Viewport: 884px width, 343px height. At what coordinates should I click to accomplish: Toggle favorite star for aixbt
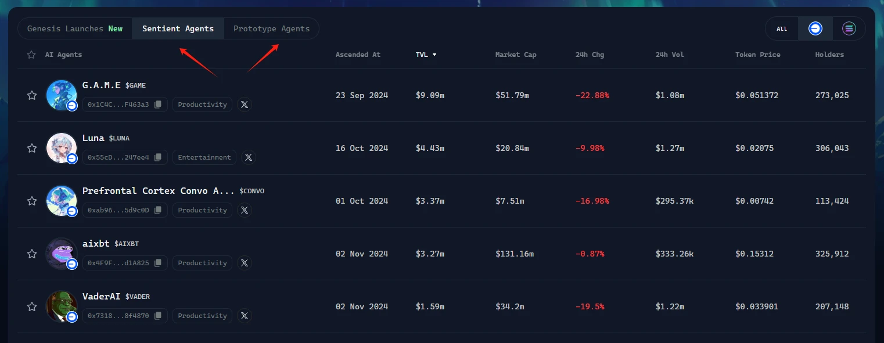(32, 254)
